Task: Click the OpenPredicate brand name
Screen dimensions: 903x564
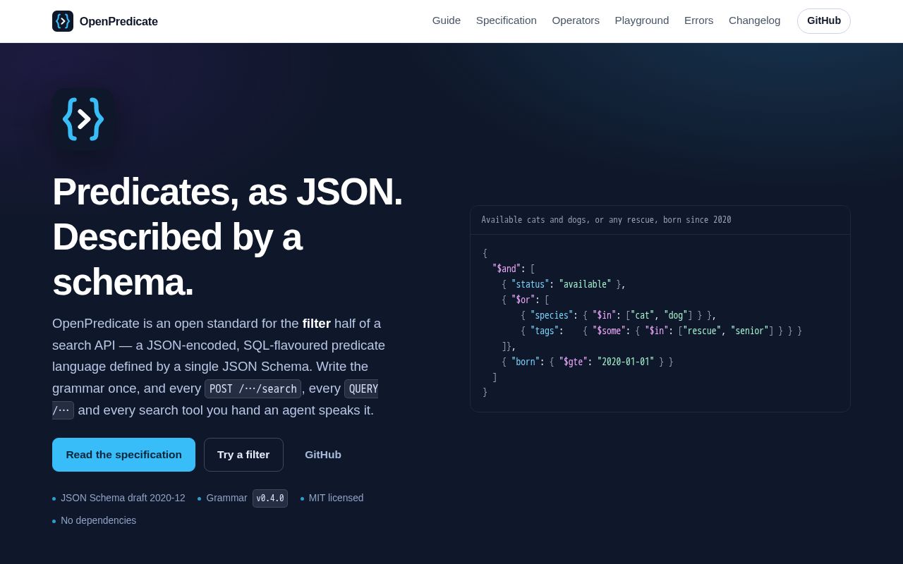Action: pos(119,21)
